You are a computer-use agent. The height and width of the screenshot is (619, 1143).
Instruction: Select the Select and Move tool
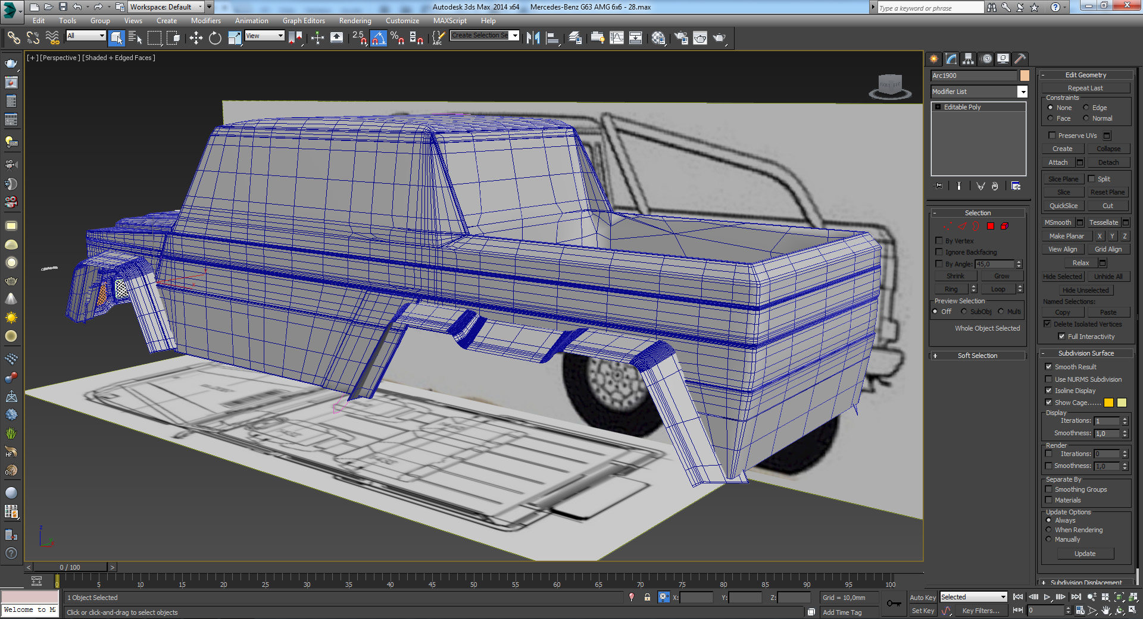point(196,39)
